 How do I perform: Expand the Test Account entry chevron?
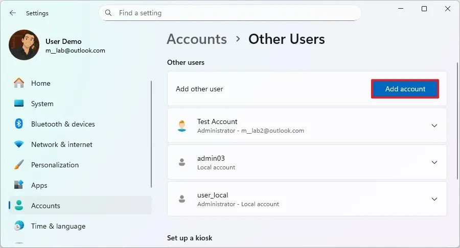pyautogui.click(x=434, y=126)
